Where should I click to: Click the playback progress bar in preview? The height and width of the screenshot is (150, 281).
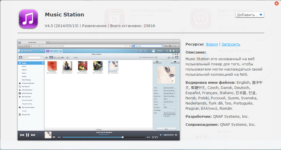(x=103, y=137)
